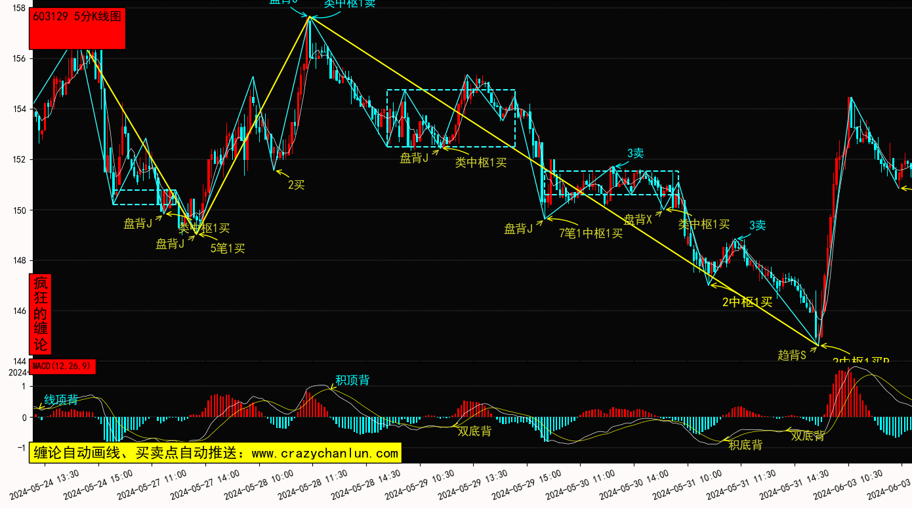Click the 152 price axis label
The image size is (912, 508).
(18, 159)
